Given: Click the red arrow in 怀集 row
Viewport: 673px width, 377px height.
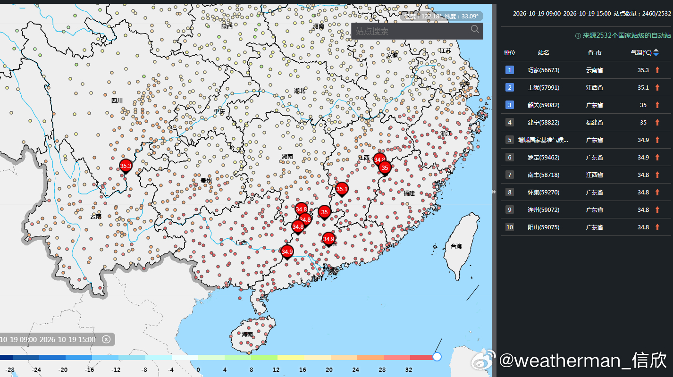Looking at the screenshot, I should click(657, 192).
